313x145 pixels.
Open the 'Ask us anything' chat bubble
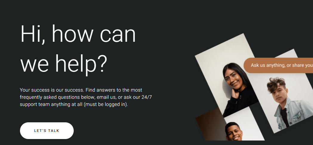[x=278, y=65]
